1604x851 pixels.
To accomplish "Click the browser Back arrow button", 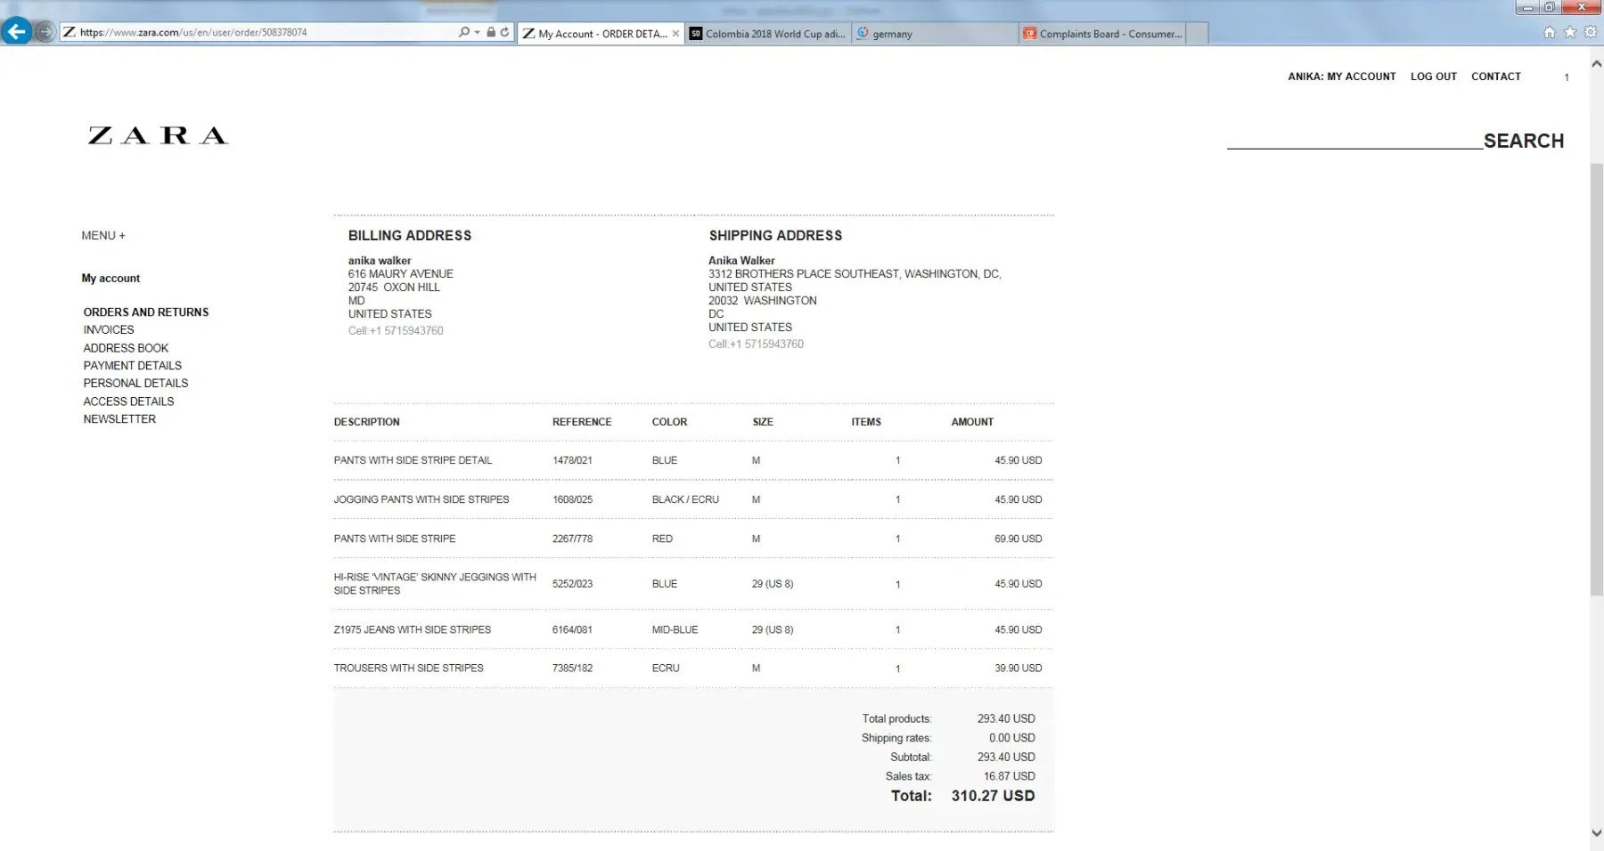I will click(16, 32).
